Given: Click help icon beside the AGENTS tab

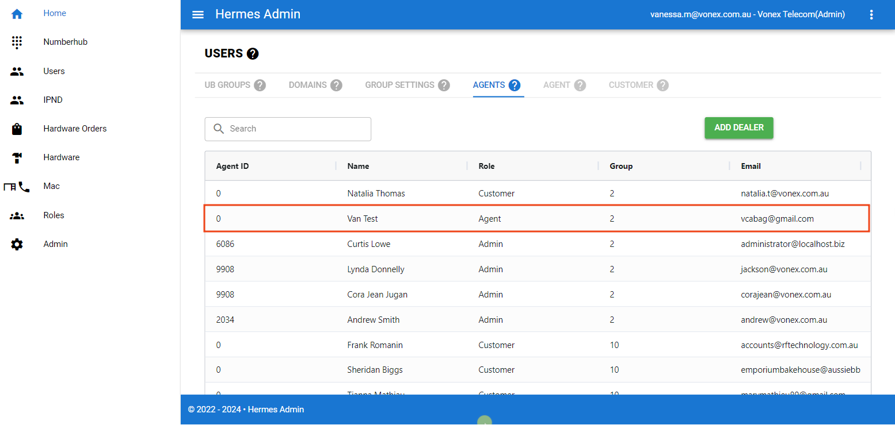Looking at the screenshot, I should (515, 86).
